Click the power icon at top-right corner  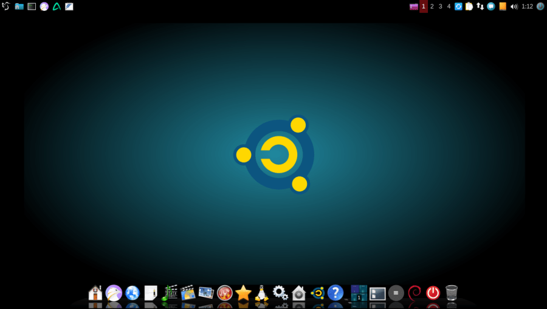(540, 7)
